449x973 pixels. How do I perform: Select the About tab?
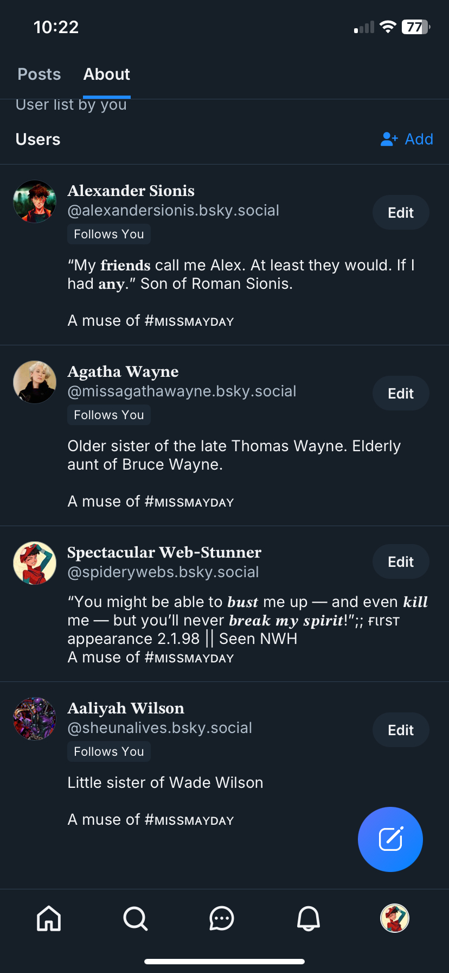(107, 74)
